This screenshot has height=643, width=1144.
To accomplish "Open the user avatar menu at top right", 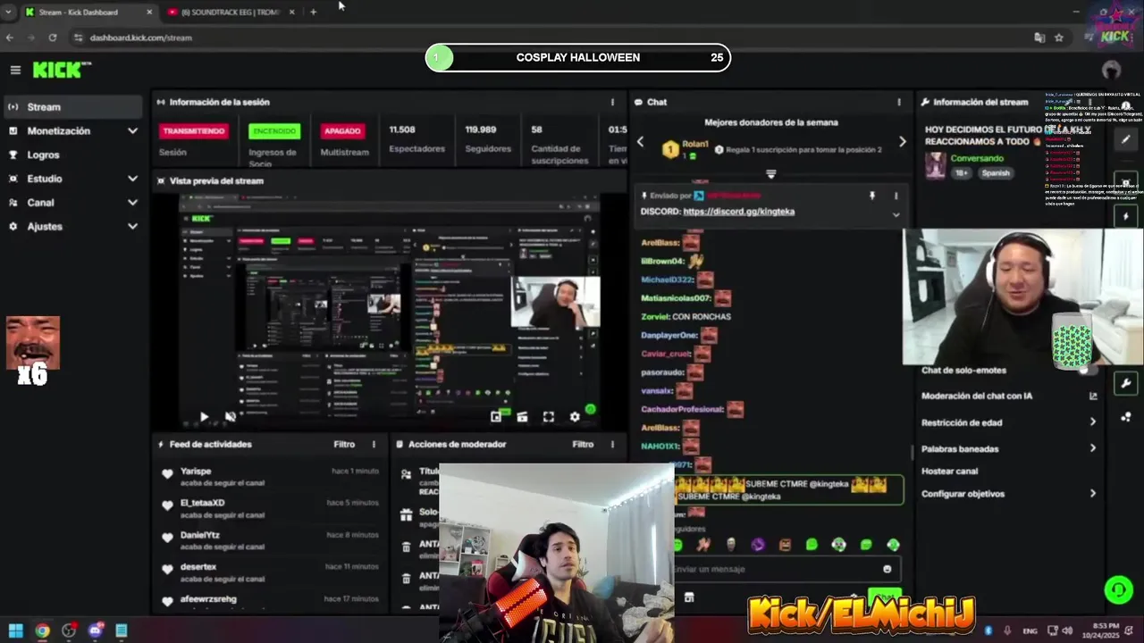I will pos(1111,70).
